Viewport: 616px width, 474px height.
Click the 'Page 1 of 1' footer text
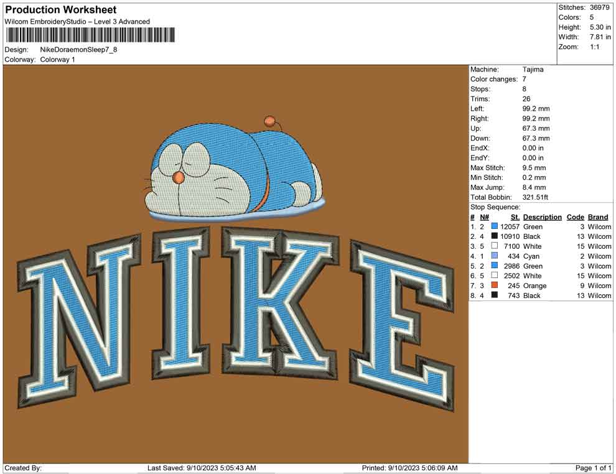(593, 468)
